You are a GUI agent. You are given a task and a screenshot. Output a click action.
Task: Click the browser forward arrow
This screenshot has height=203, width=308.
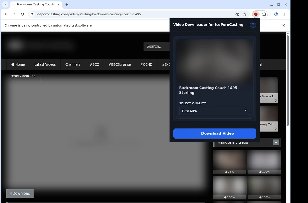(14, 14)
